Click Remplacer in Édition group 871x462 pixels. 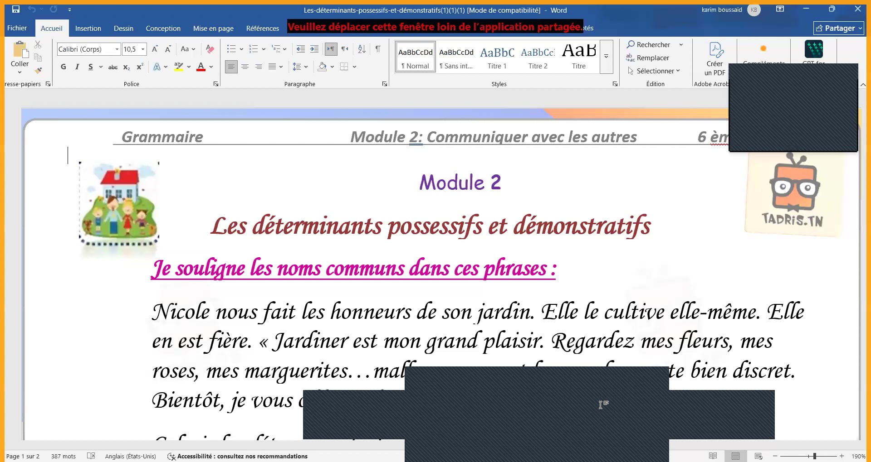coord(648,58)
